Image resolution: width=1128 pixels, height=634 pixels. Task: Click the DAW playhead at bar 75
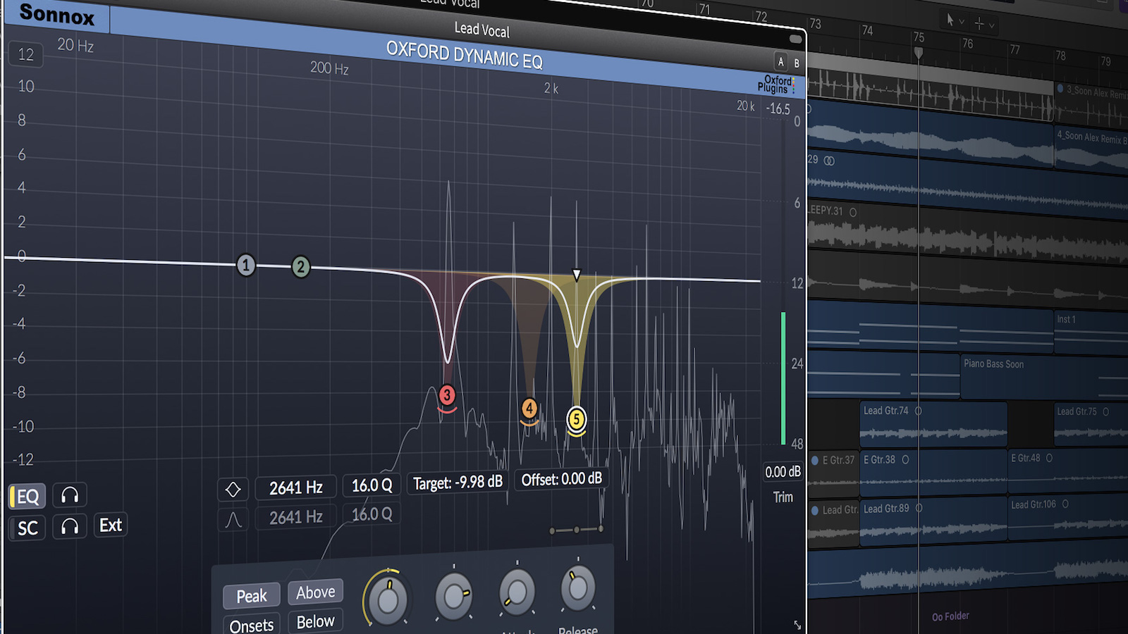(918, 53)
